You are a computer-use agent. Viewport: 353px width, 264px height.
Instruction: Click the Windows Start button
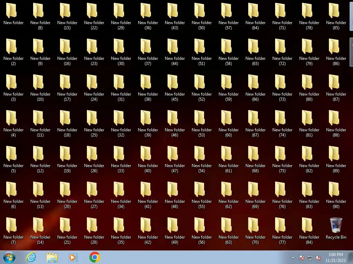click(x=9, y=257)
